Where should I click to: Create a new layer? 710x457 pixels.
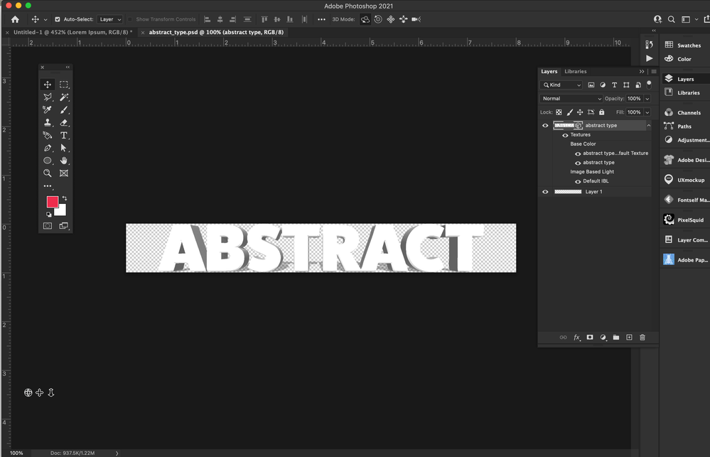(x=629, y=337)
